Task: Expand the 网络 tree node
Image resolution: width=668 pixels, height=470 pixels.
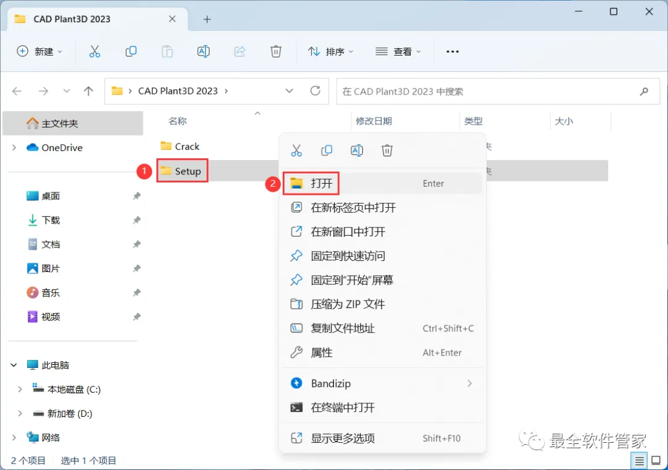Action: pyautogui.click(x=14, y=438)
